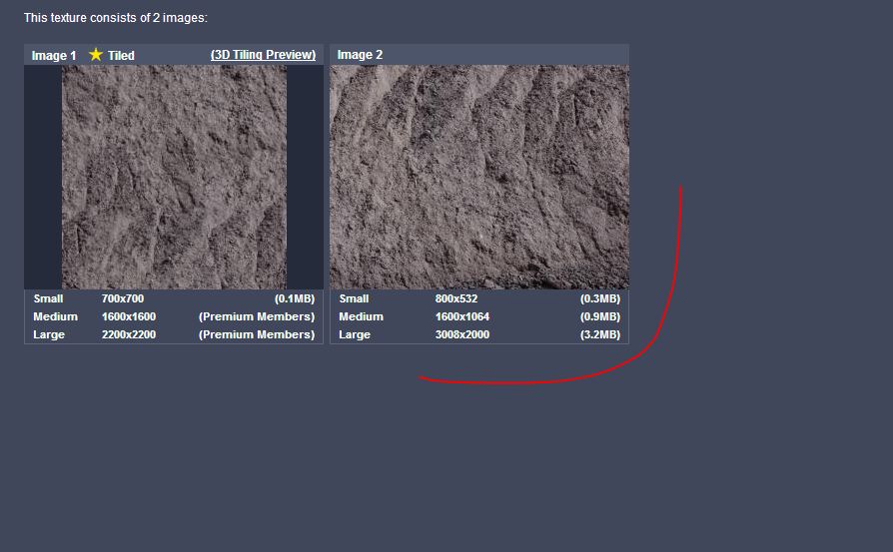Click the yellow Tiled star icon
Screen dimensions: 893x552
pos(96,55)
